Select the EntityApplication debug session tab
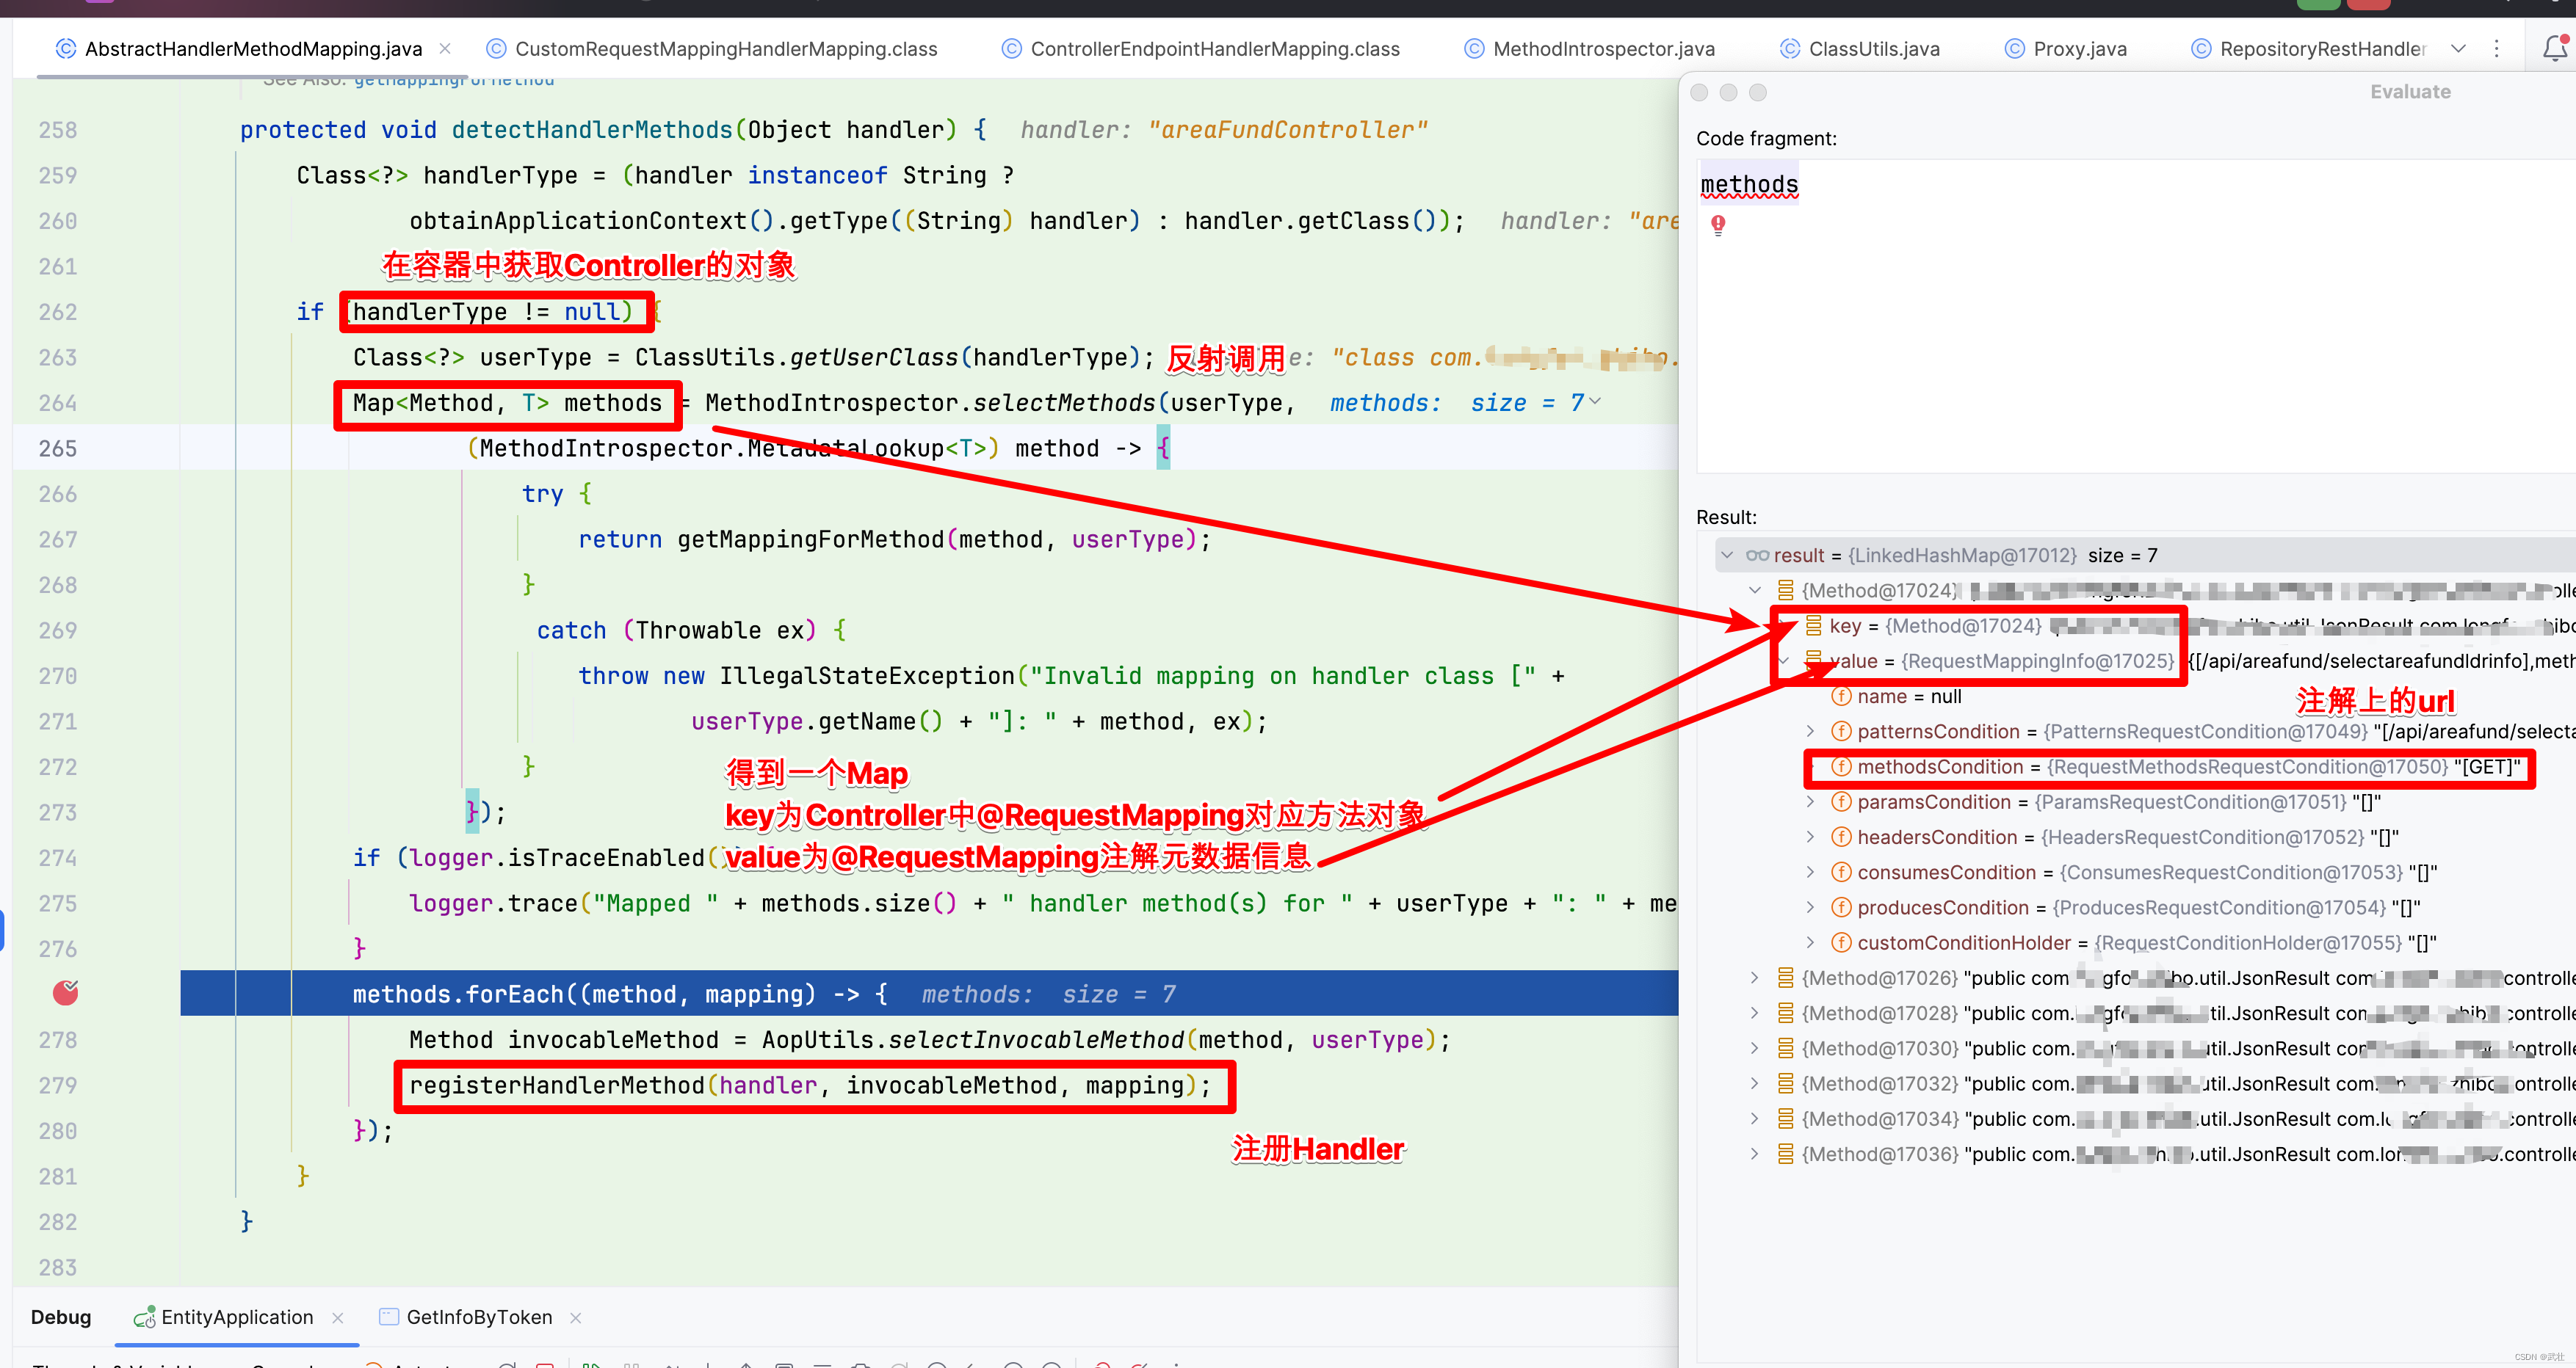This screenshot has height=1368, width=2576. pyautogui.click(x=237, y=1317)
